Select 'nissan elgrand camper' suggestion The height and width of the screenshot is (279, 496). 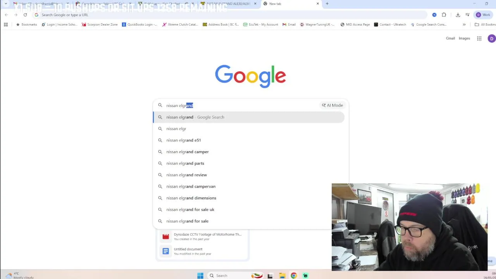pyautogui.click(x=249, y=152)
